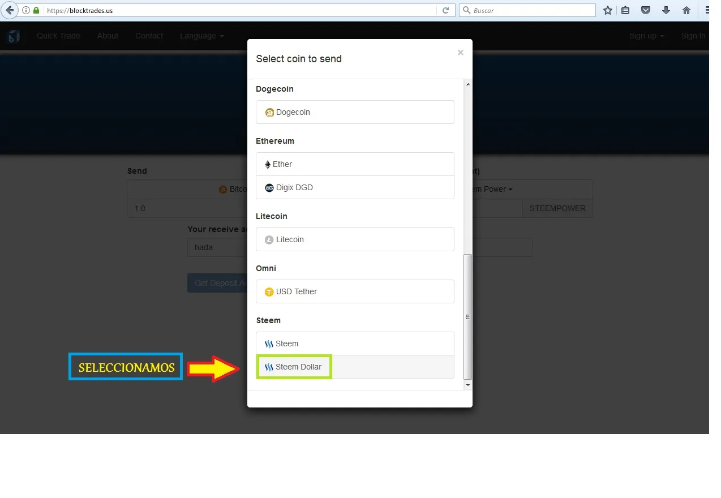The width and height of the screenshot is (721, 498).
Task: Click the search magnifier icon in Buscar box
Action: [466, 10]
